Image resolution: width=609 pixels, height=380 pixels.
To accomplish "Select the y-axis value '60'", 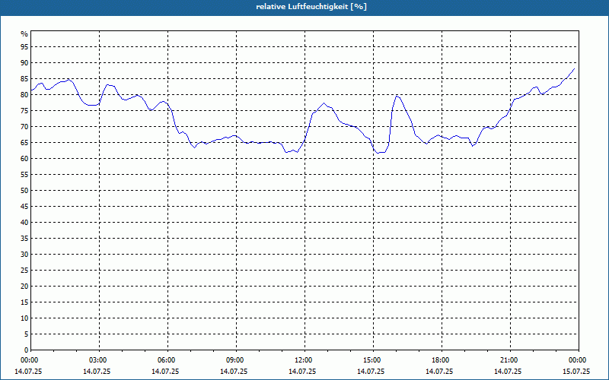I will point(24,159).
